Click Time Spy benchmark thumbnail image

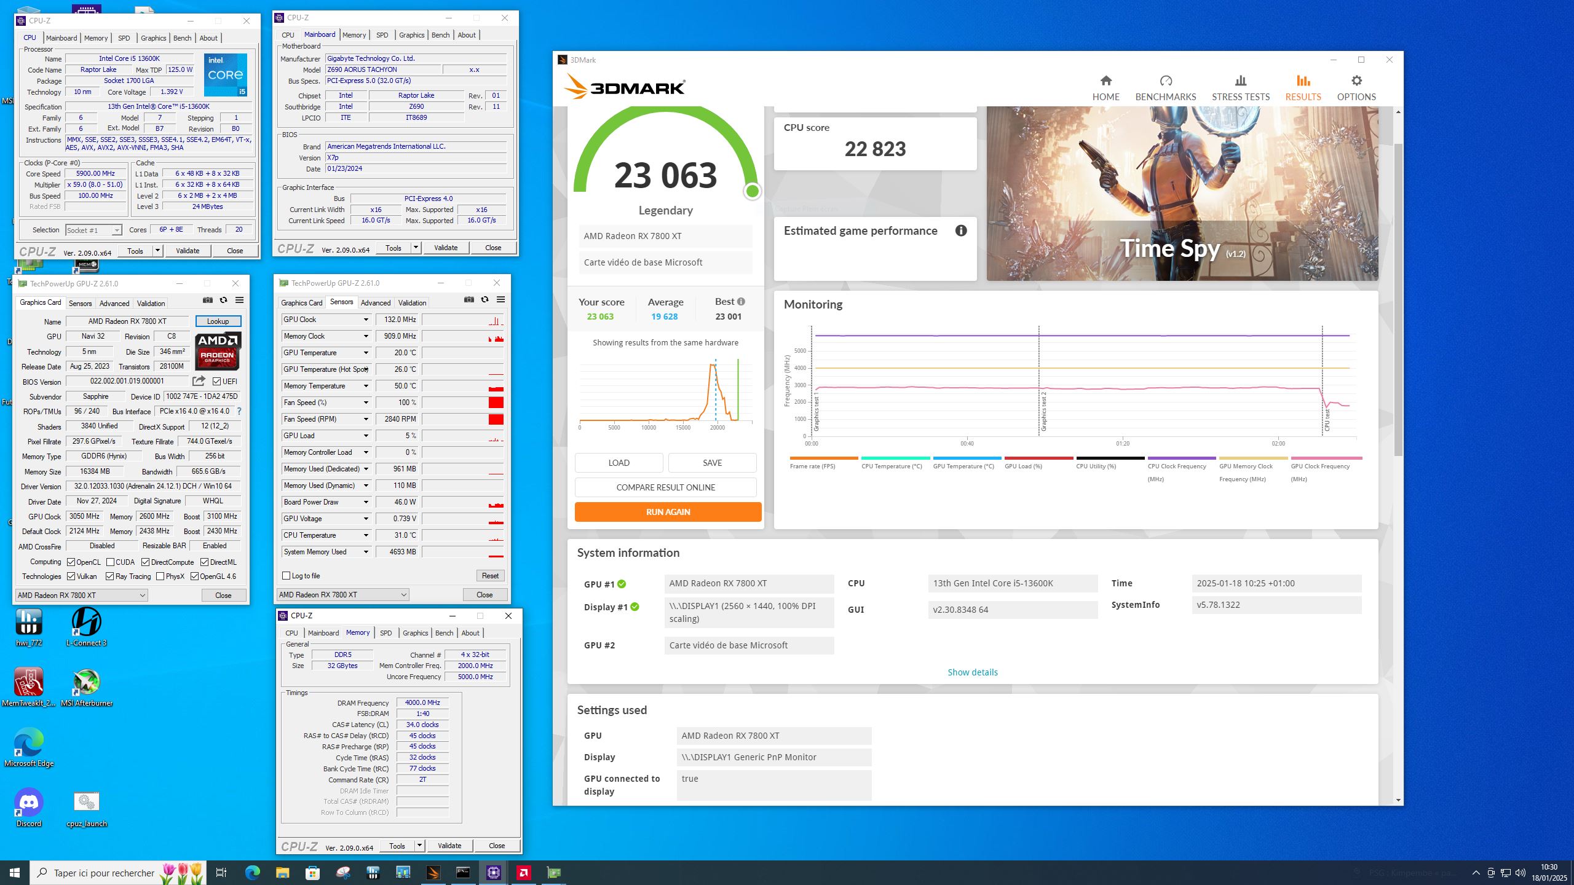click(x=1182, y=194)
